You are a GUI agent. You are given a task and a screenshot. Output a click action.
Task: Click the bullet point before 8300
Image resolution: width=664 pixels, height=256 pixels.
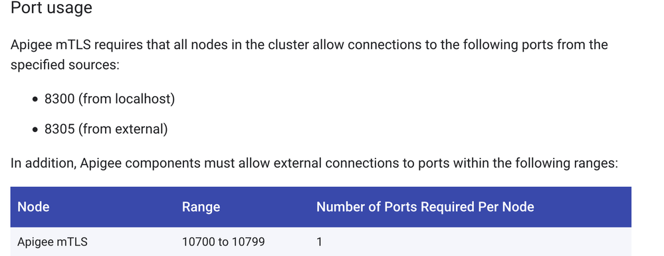click(36, 99)
